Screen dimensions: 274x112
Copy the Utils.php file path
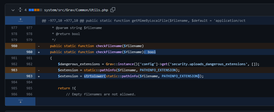[x=113, y=10]
